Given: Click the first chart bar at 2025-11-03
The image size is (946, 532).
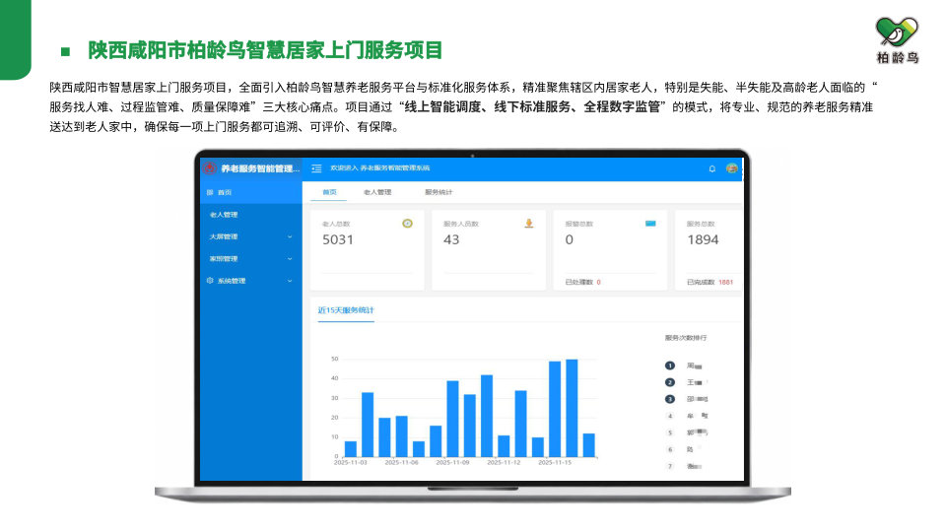Looking at the screenshot, I should 351,449.
